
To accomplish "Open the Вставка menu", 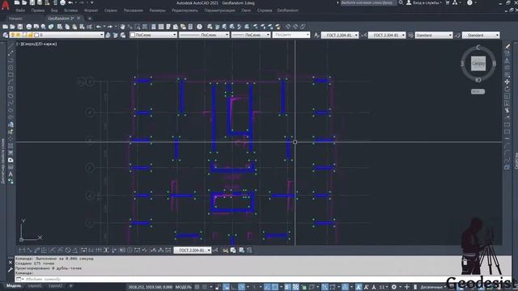I will point(70,11).
